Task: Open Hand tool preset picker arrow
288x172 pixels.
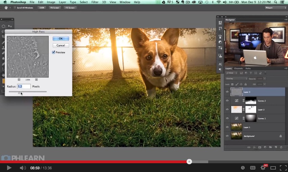Action: point(10,8)
